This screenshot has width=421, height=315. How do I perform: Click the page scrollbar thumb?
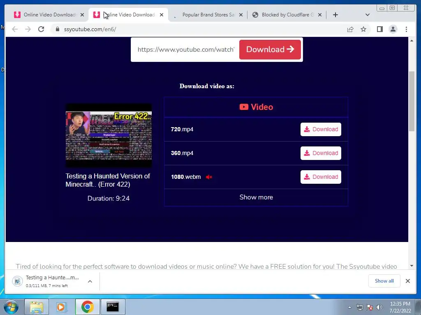tap(412, 101)
